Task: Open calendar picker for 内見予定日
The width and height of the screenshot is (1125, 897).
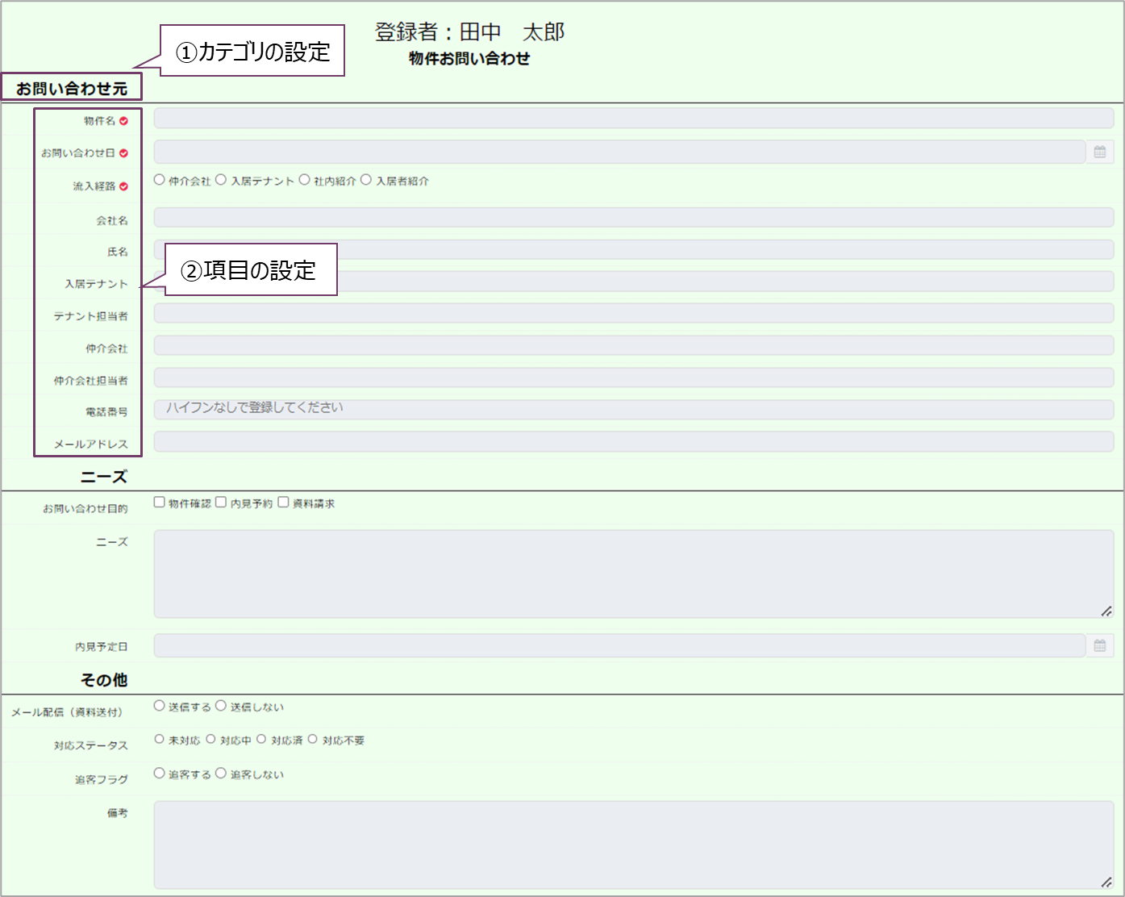Action: click(1099, 645)
